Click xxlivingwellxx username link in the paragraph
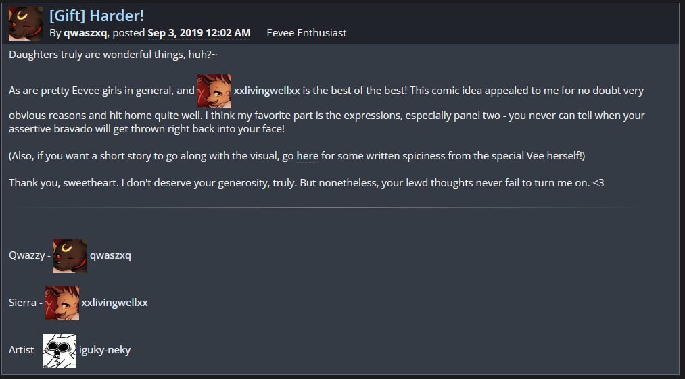Image resolution: width=685 pixels, height=379 pixels. click(x=266, y=91)
